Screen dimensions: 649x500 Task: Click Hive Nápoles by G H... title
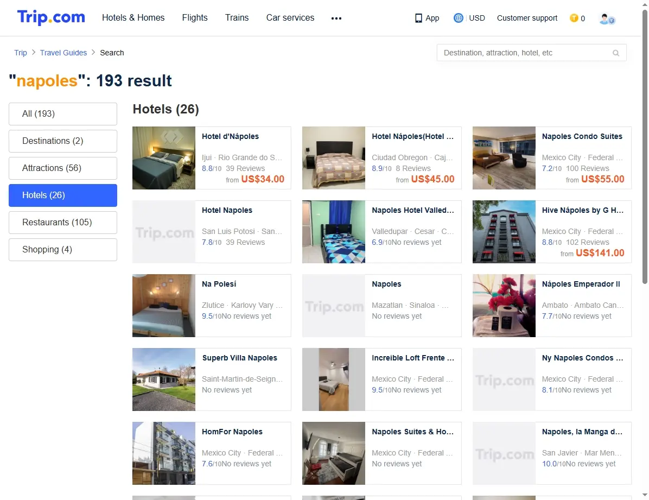click(x=583, y=210)
